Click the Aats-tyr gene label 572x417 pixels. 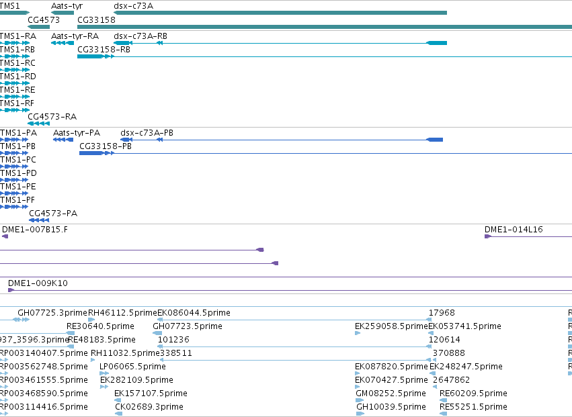click(67, 6)
